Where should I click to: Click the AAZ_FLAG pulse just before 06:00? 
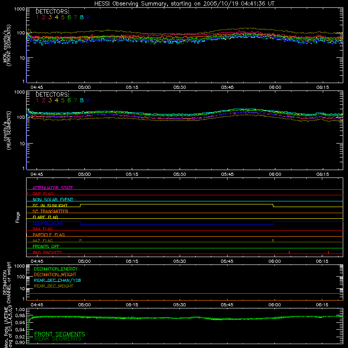(273, 241)
